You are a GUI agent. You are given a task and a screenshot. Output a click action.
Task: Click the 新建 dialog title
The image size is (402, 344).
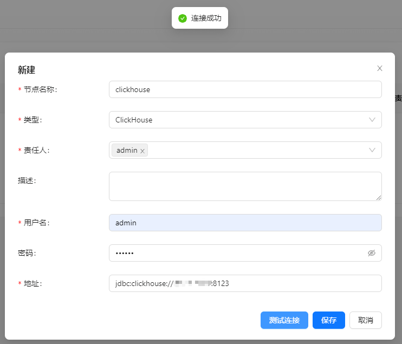[27, 70]
